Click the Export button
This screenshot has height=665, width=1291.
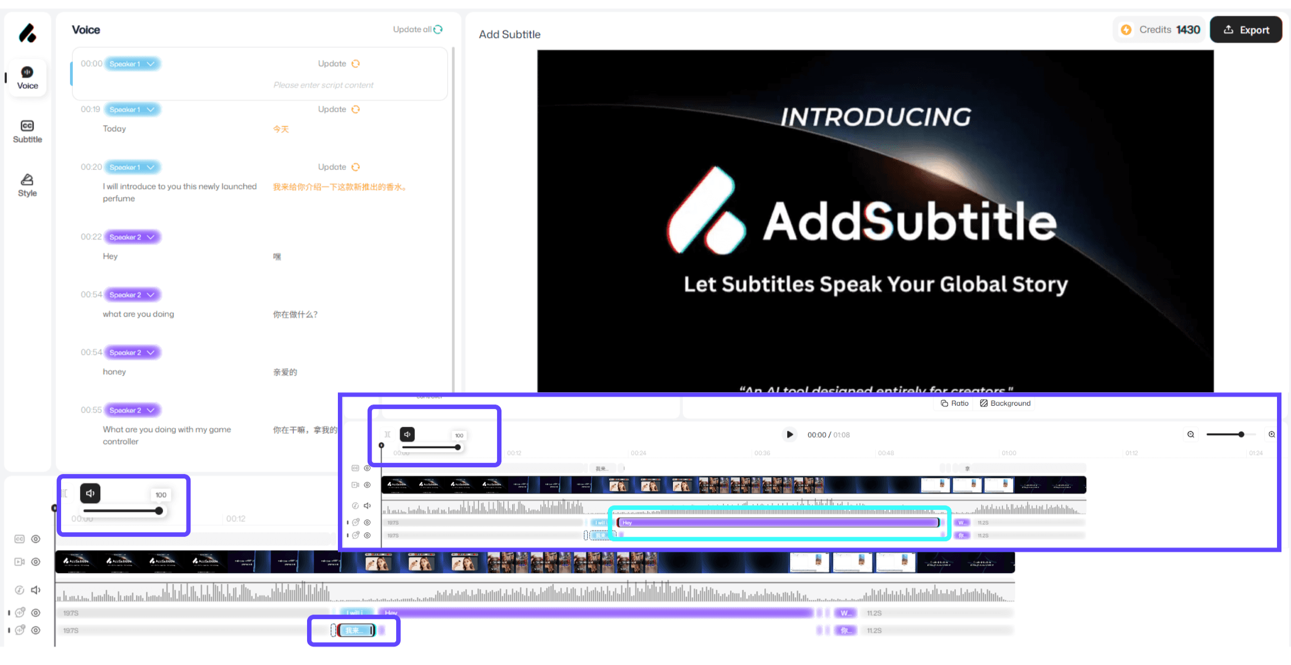[1246, 30]
